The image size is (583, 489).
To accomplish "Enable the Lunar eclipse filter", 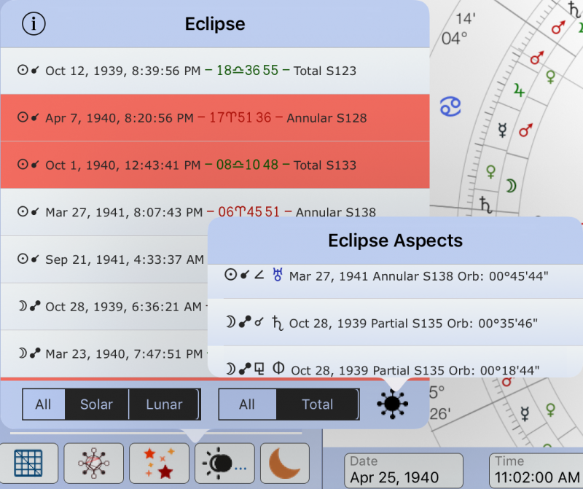I will click(x=163, y=404).
